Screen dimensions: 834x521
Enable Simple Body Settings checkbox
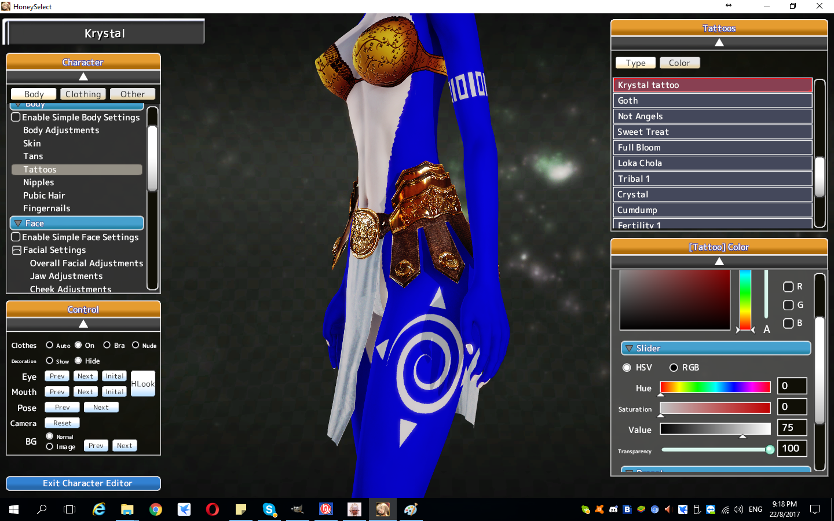(16, 117)
